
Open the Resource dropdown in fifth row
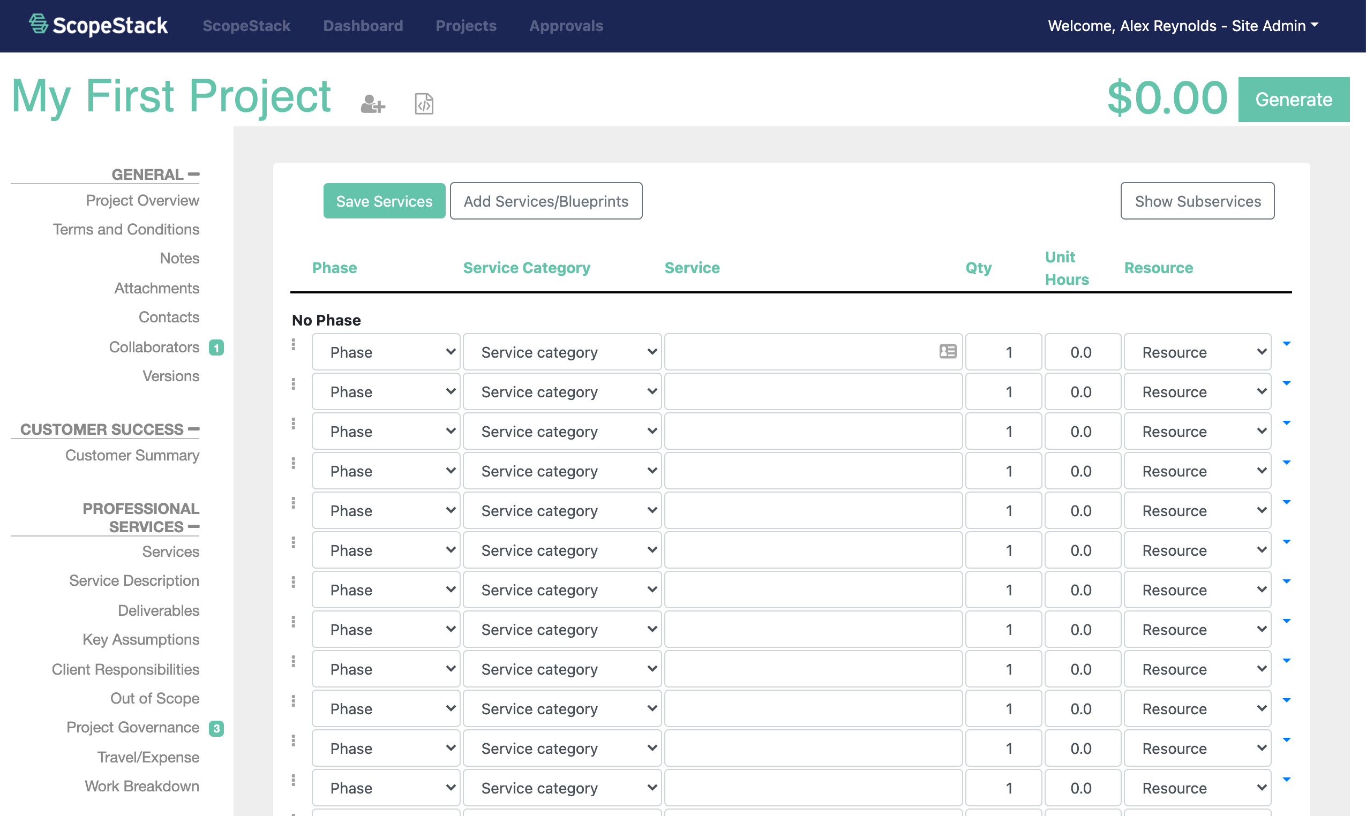pos(1198,510)
